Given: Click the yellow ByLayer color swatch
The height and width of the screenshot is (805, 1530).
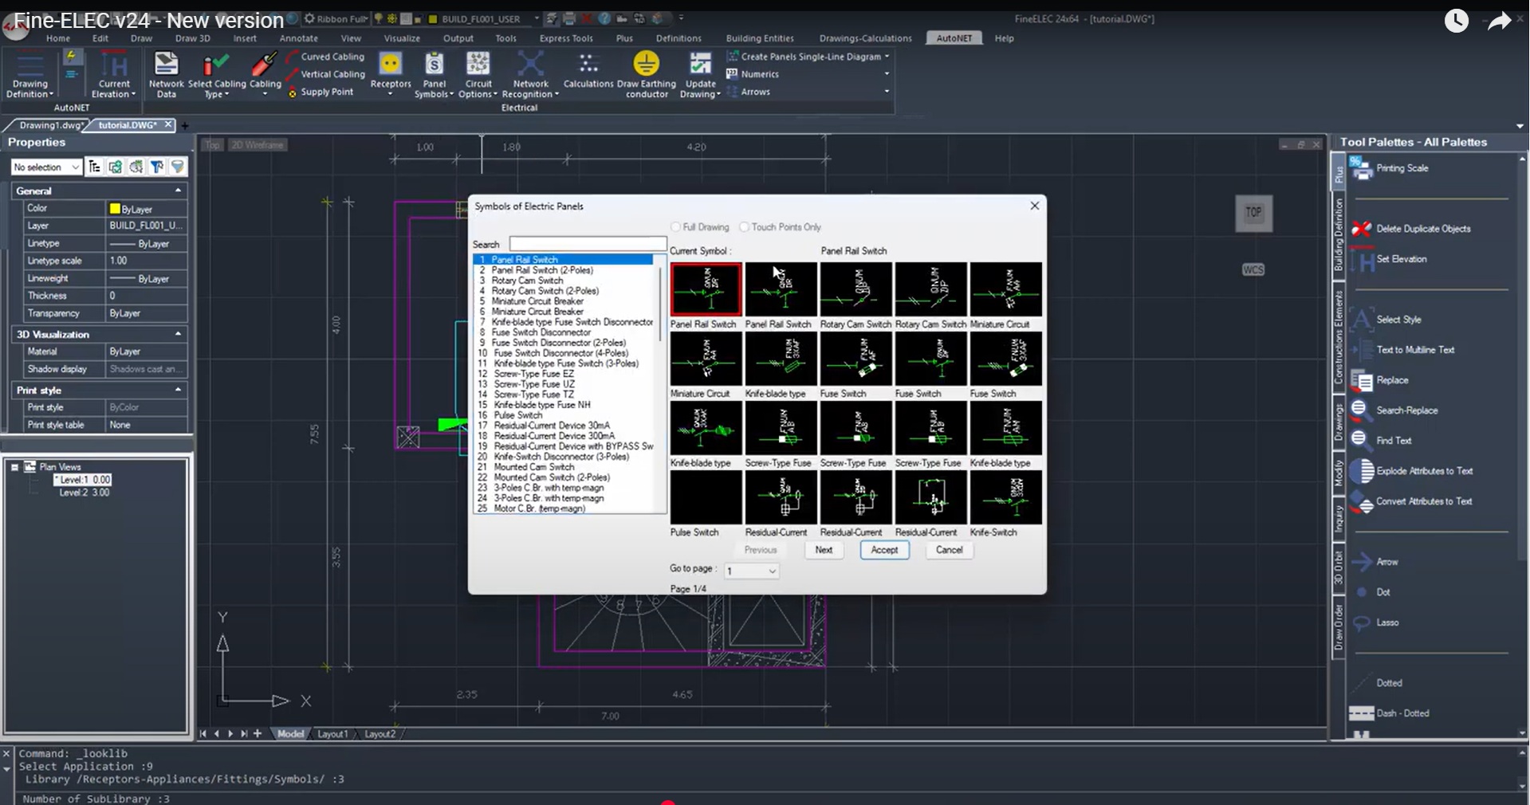Looking at the screenshot, I should 115,209.
